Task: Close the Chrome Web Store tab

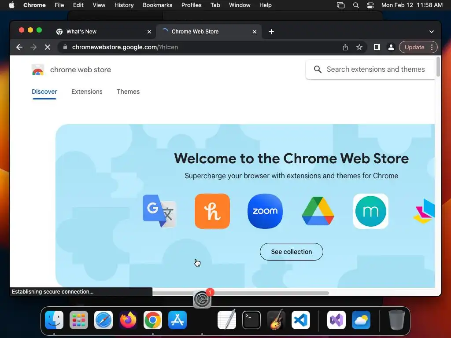Action: [x=255, y=32]
